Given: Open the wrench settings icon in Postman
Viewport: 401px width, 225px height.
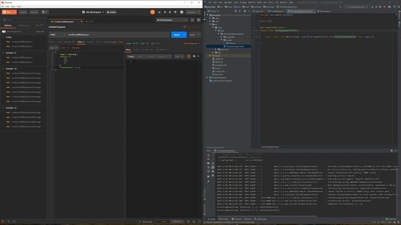Looking at the screenshot, I should 165,12.
